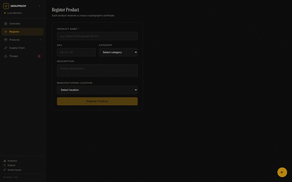Click the Luxe Watches brand label
Image resolution: width=292 pixels, height=182 pixels.
[14, 13]
